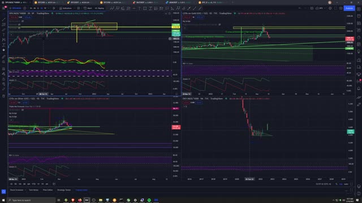Open the Text Notes panel tab
362x203 pixels.
point(34,190)
